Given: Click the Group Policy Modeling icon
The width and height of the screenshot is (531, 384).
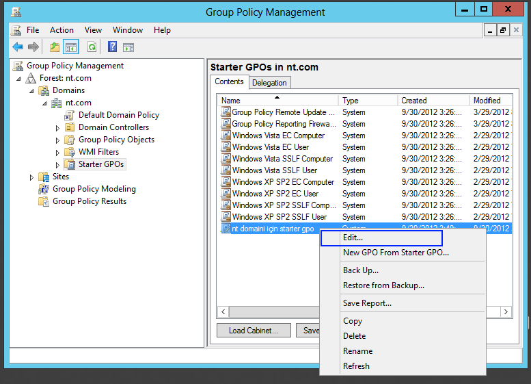Looking at the screenshot, I should tap(44, 189).
